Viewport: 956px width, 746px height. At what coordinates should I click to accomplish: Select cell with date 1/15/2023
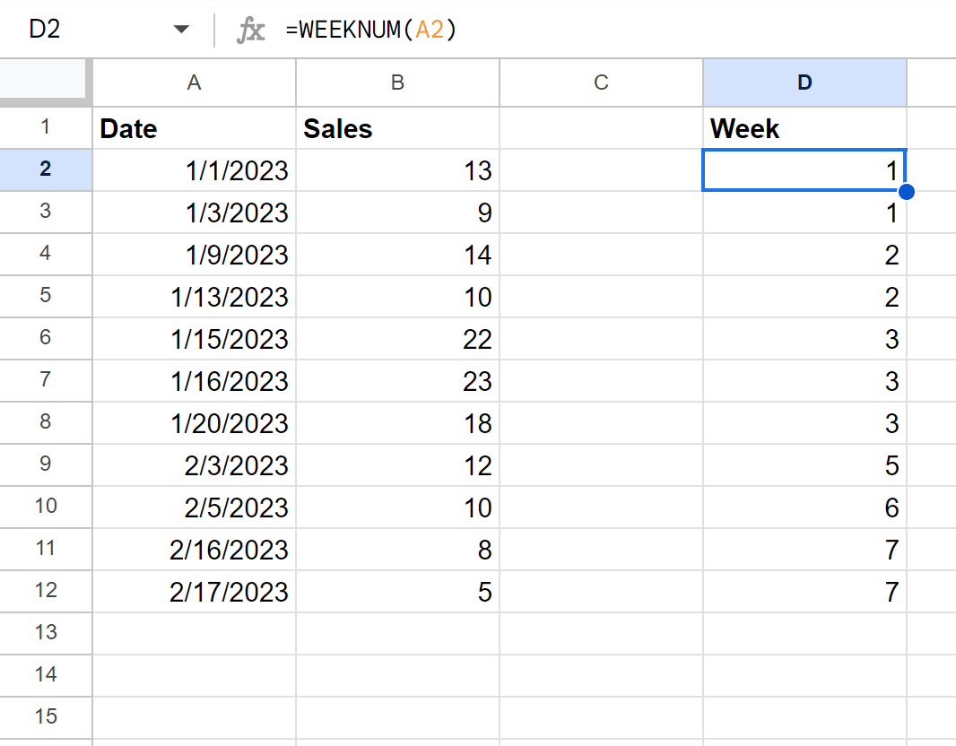click(194, 338)
